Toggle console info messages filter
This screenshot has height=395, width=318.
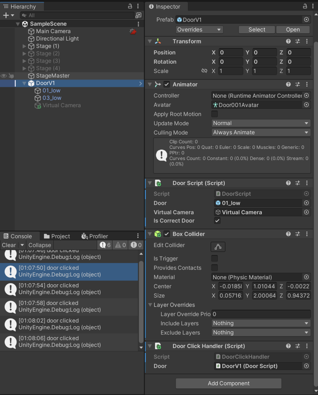tap(105, 245)
